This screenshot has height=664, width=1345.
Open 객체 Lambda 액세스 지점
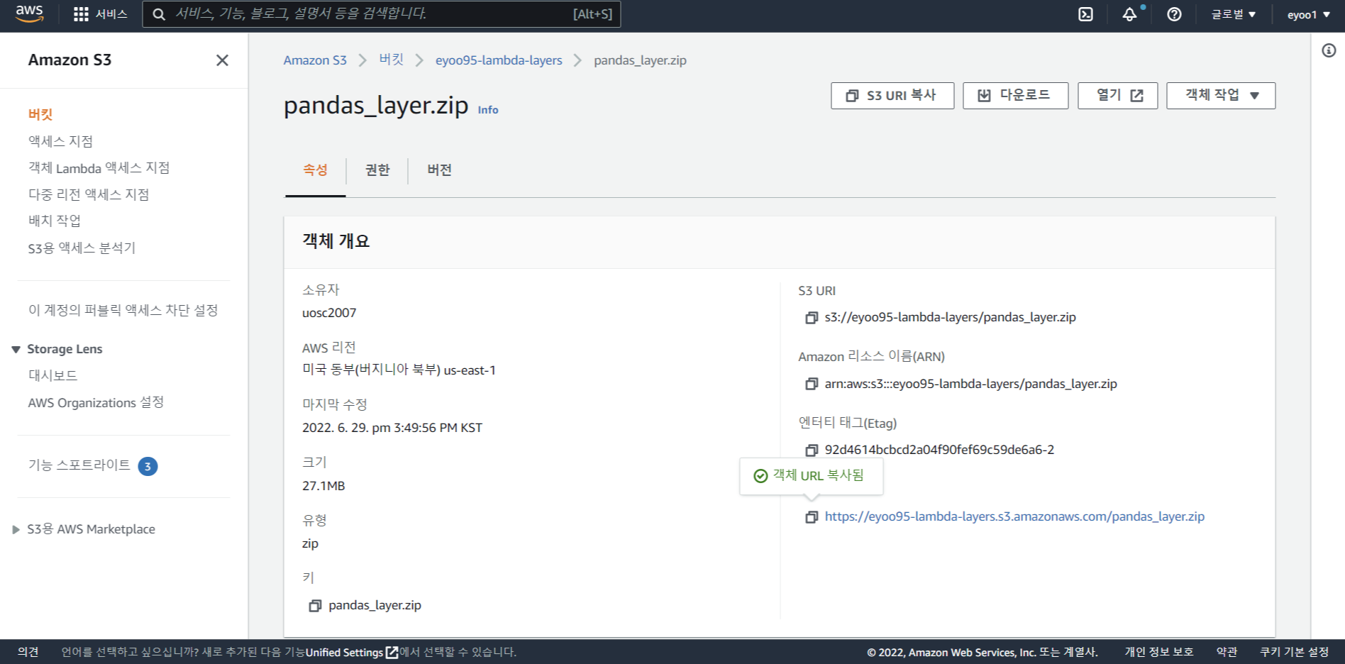99,168
